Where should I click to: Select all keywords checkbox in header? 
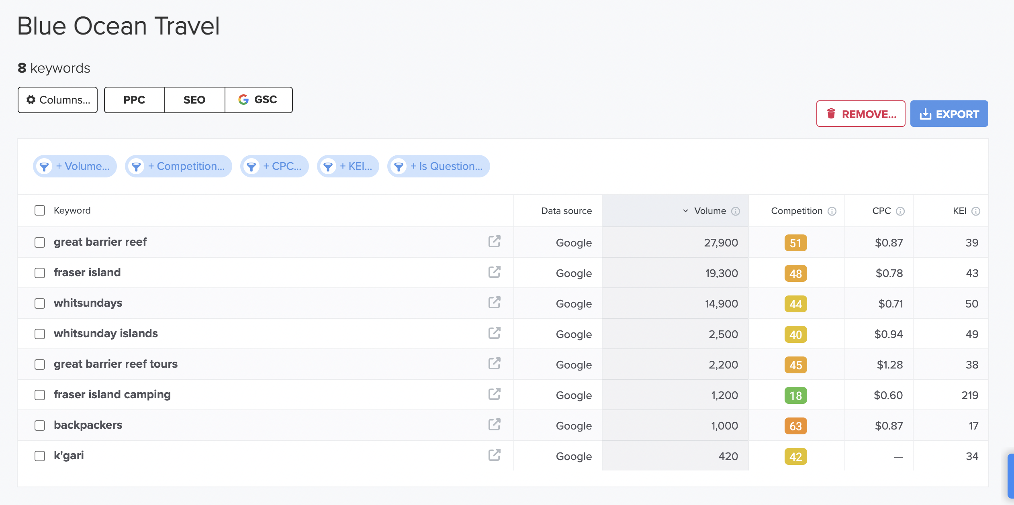pyautogui.click(x=40, y=210)
